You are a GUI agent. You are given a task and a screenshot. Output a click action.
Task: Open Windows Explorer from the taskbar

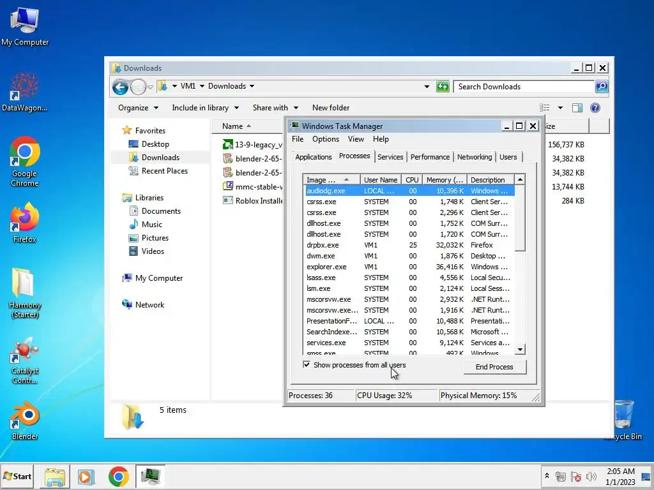55,477
